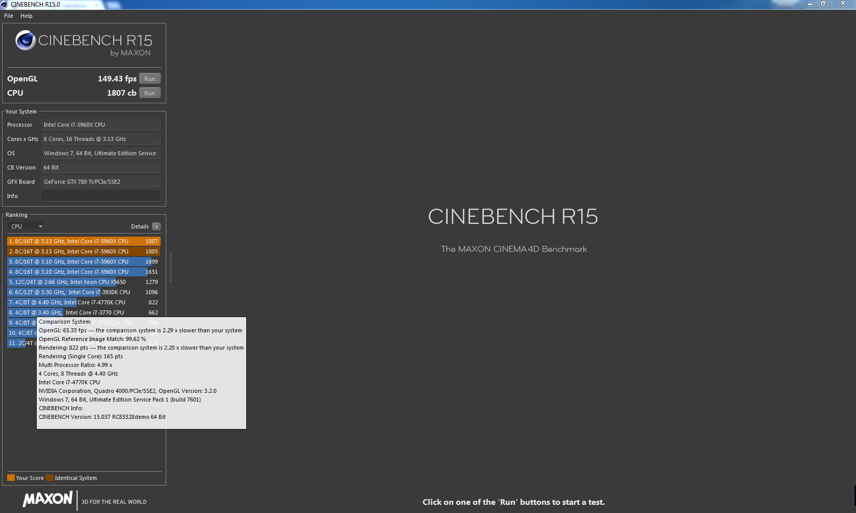Image resolution: width=856 pixels, height=513 pixels.
Task: Open the CPU ranking type dropdown
Action: (27, 226)
